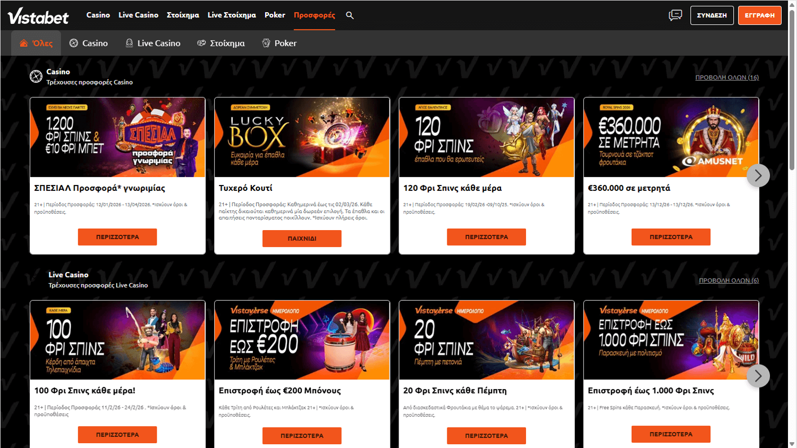The width and height of the screenshot is (797, 448).
Task: Click ΠΑΙΧΝΙΔΙ on the Τυχερό Κουτί card
Action: tap(302, 239)
